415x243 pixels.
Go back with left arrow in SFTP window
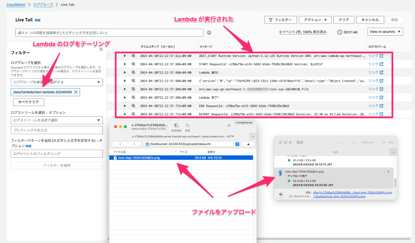click(120, 144)
